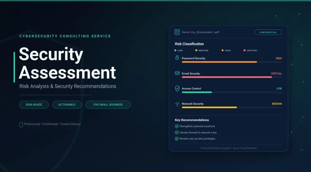Image resolution: width=311 pixels, height=172 pixels.
Task: Click the orange Password Security risk bar
Action: 219,62
